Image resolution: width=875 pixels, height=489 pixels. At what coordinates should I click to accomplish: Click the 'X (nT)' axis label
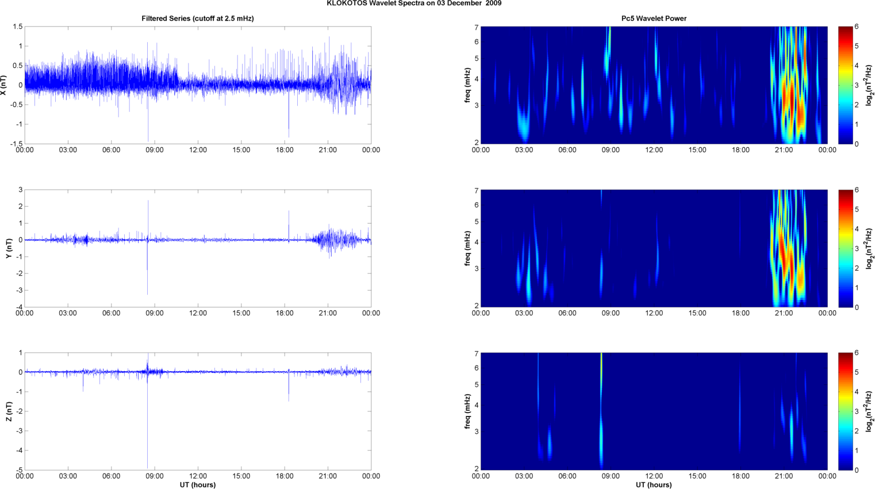[x=4, y=85]
